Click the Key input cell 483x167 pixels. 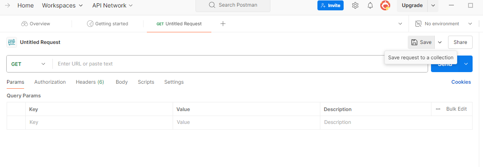[99, 123]
